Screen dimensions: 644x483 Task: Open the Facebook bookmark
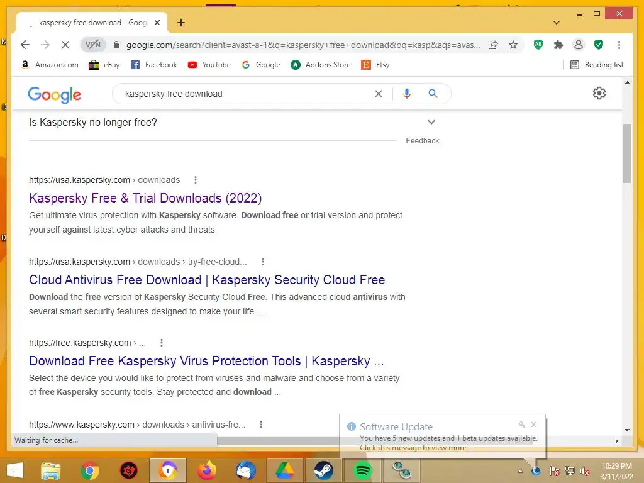(153, 65)
